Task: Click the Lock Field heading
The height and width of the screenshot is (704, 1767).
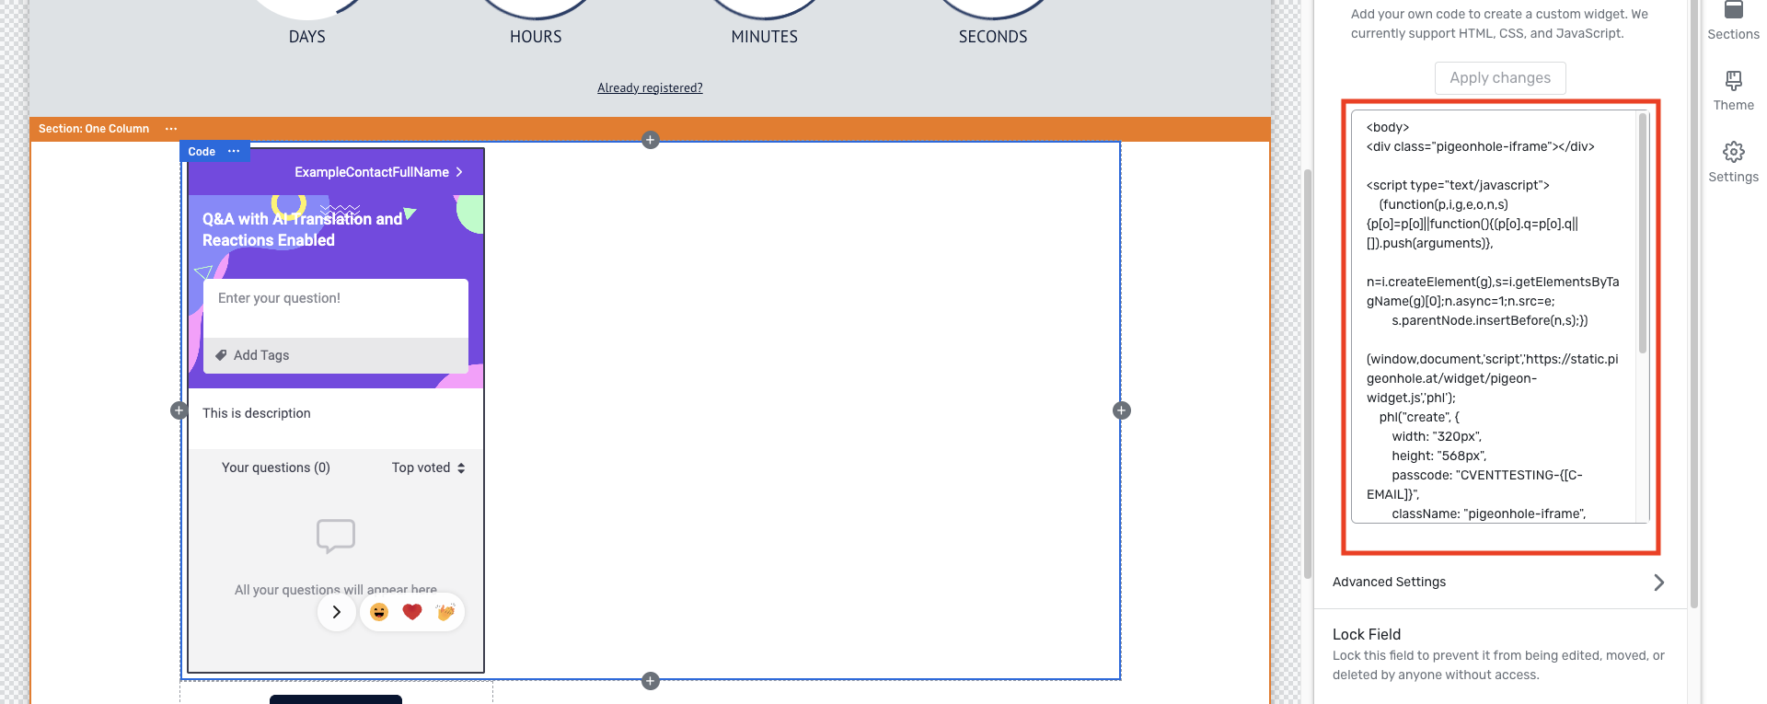Action: click(x=1367, y=634)
